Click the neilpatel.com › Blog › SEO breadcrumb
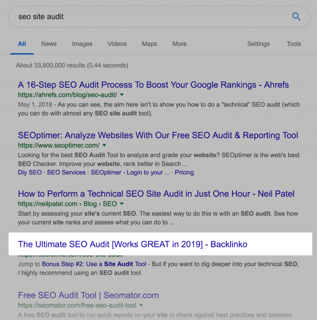Viewport: 317px width, 320px height. tap(67, 204)
